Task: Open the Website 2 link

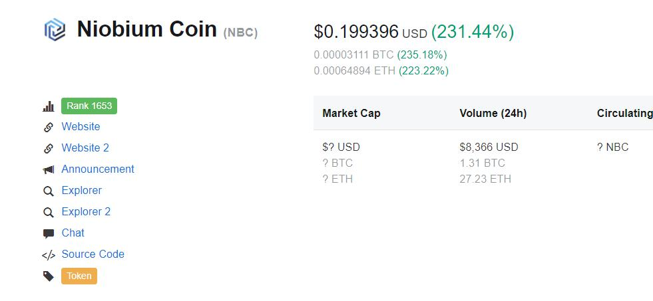Action: click(85, 148)
